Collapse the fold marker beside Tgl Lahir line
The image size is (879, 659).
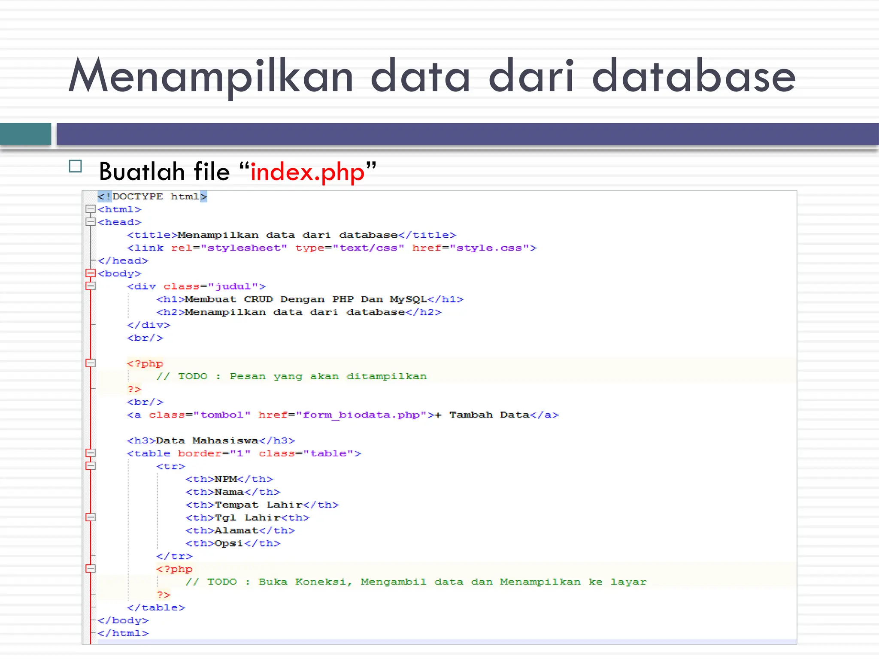pyautogui.click(x=90, y=517)
